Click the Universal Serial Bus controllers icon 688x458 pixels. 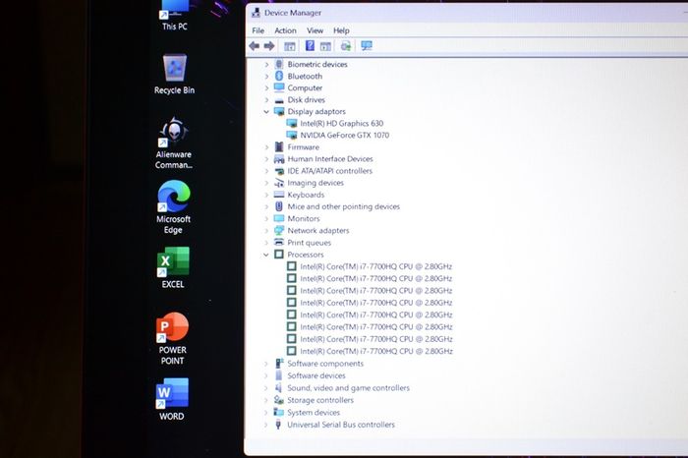278,425
